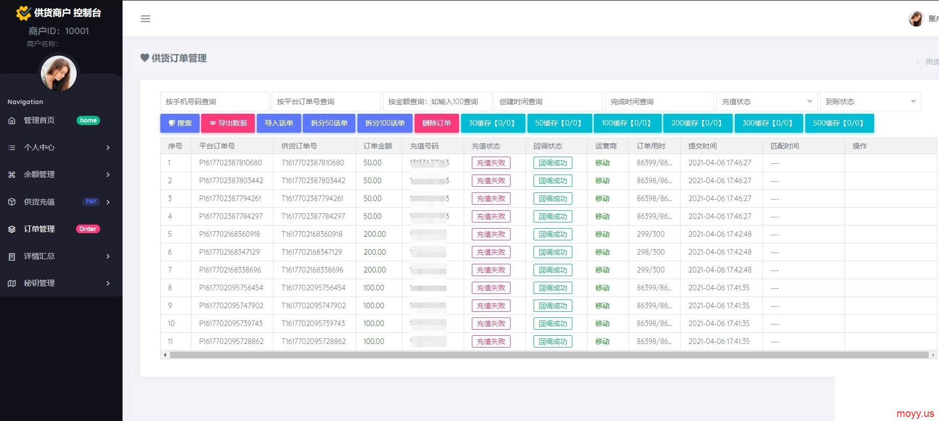Click the 导入话单 import button
Image resolution: width=939 pixels, height=421 pixels.
point(279,123)
